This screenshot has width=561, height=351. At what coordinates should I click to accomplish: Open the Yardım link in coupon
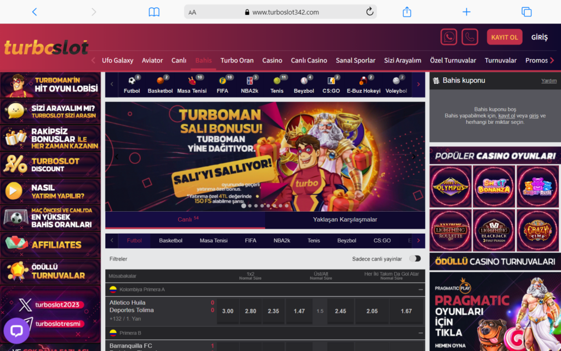pyautogui.click(x=549, y=81)
